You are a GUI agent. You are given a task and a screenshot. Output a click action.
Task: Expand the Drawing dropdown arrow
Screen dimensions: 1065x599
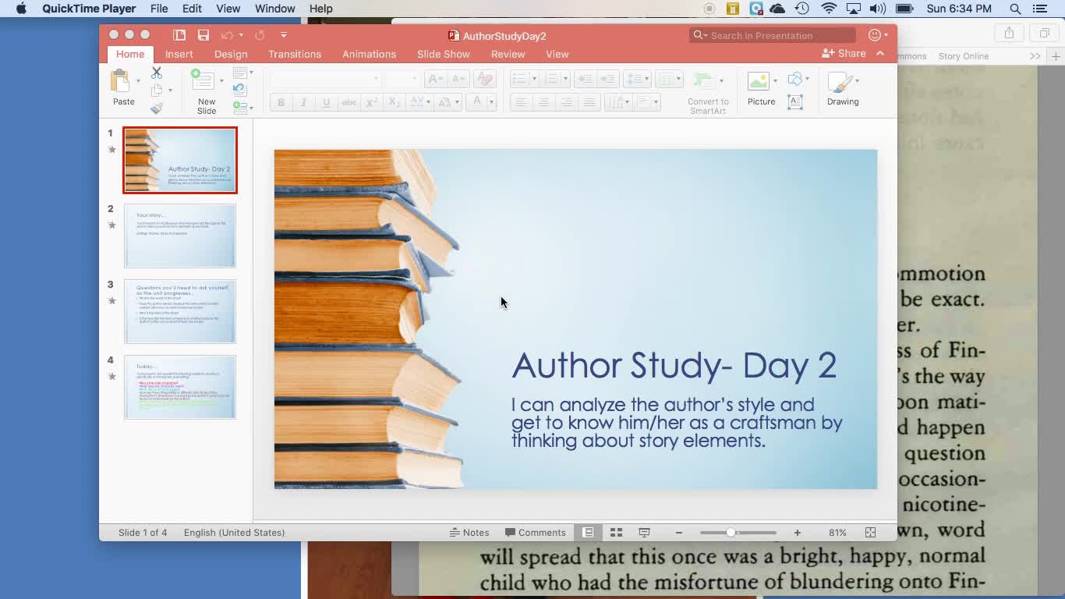[x=857, y=81]
